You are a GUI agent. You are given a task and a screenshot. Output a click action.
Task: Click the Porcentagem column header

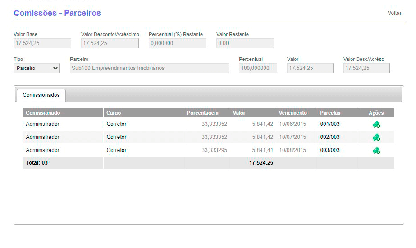[203, 113]
